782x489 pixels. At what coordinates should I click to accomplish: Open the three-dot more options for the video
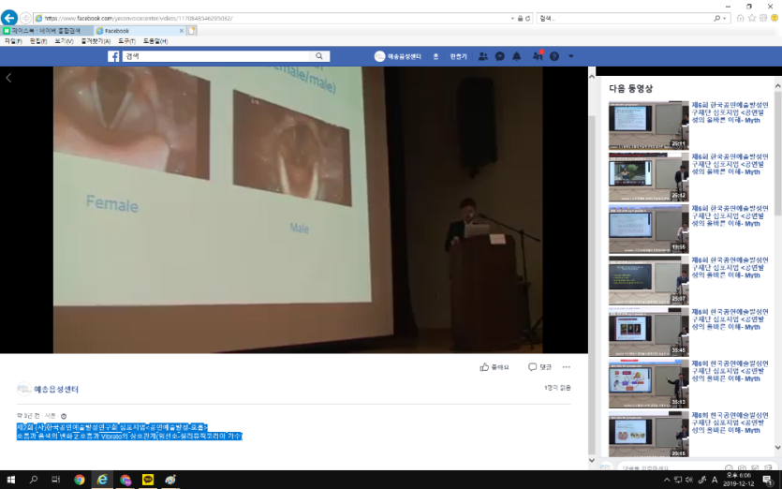[x=566, y=367]
